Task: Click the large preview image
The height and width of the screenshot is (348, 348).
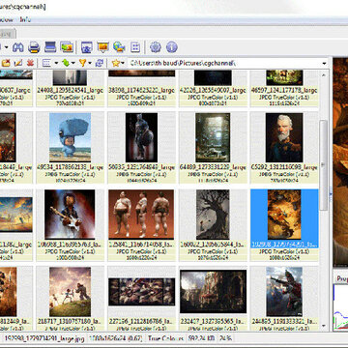Action: click(340, 162)
